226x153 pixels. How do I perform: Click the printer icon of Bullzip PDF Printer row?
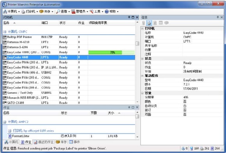tap(5, 37)
